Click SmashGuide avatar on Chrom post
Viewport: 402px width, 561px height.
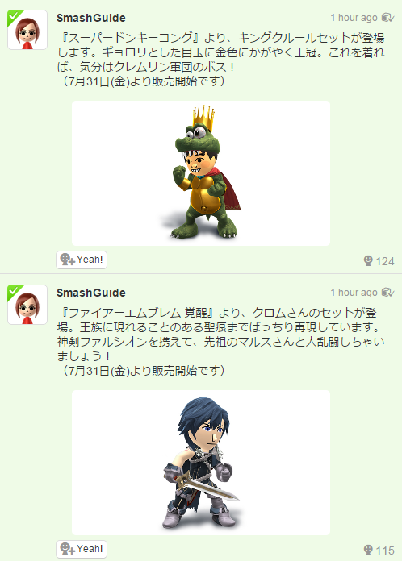27,305
